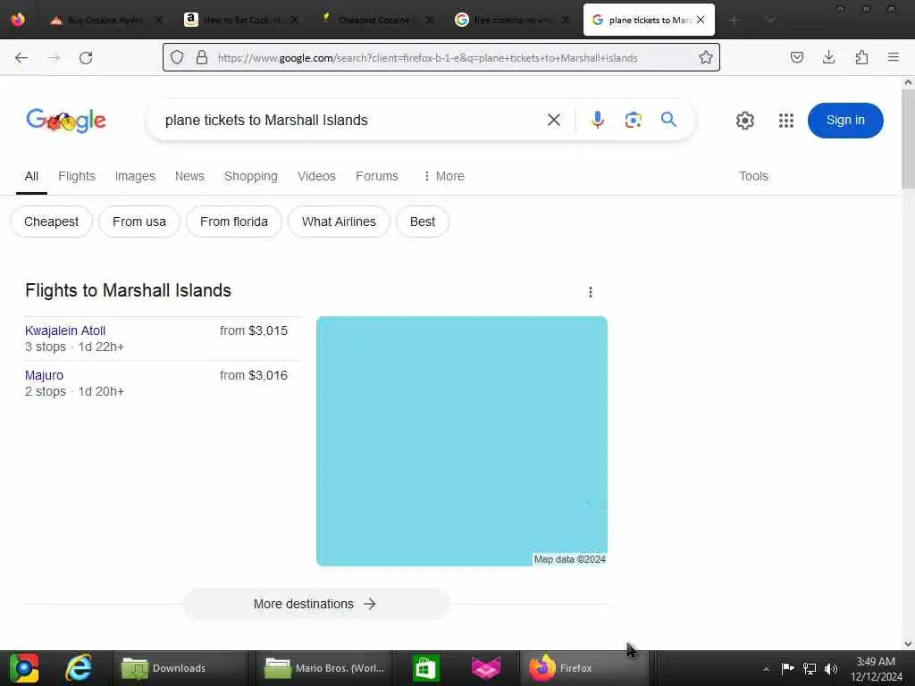Open Google quick settings gear
The height and width of the screenshot is (686, 915).
coord(744,121)
